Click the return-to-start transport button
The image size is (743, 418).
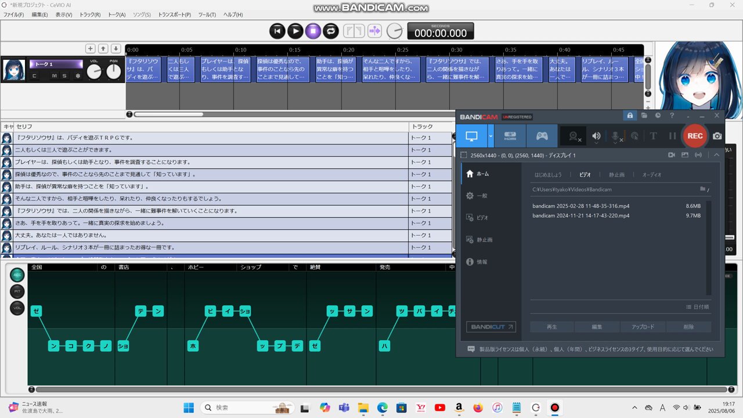coord(277,31)
